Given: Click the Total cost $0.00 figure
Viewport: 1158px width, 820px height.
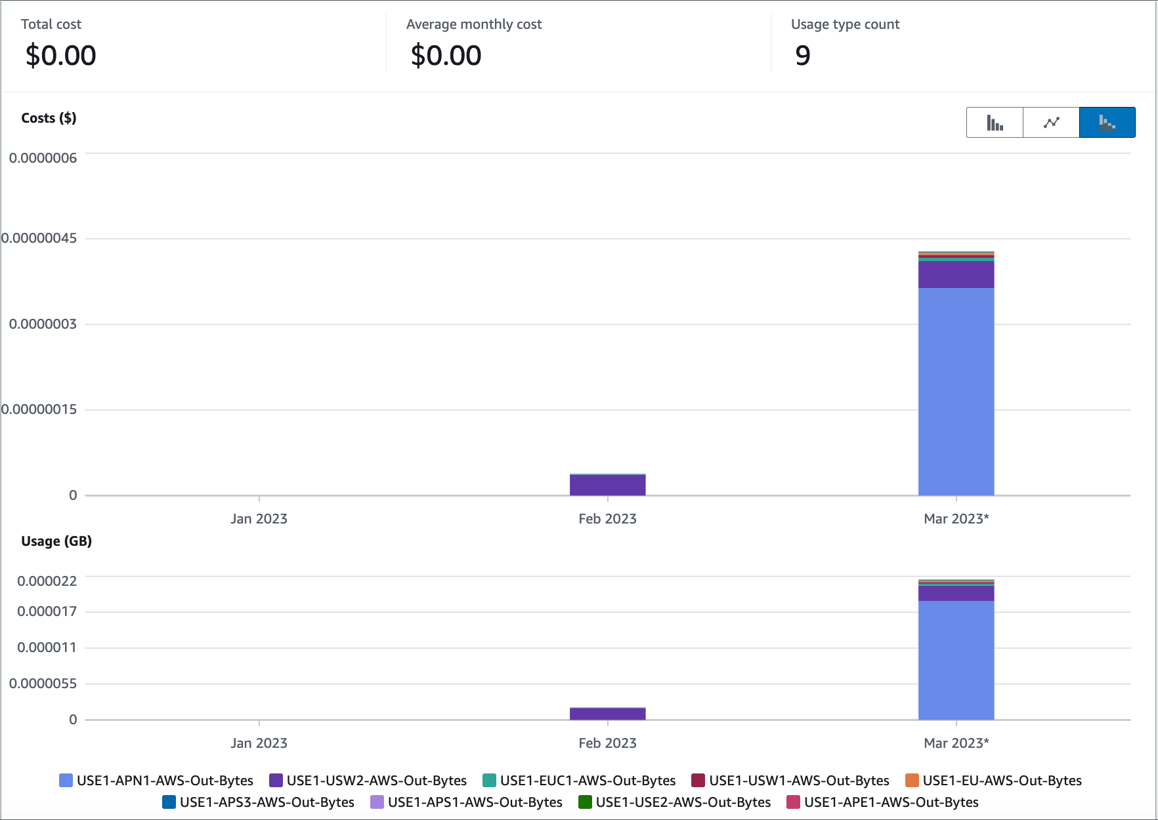Looking at the screenshot, I should click(x=60, y=55).
